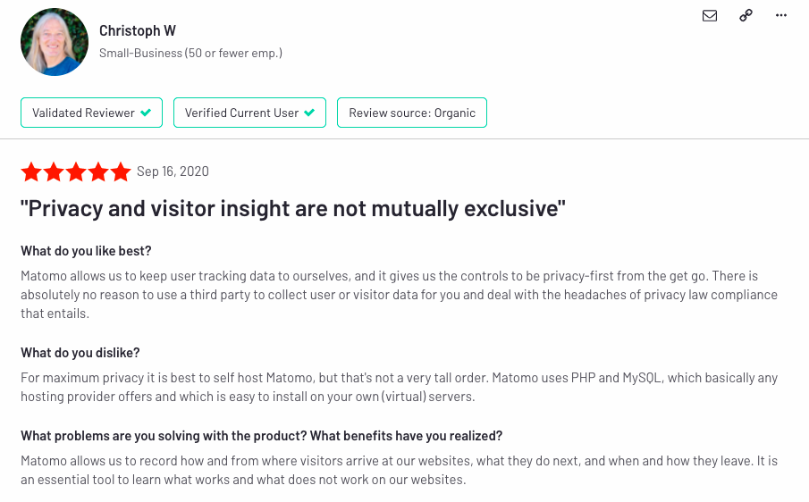
Task: Click the problems and benefits question heading
Action: 262,436
